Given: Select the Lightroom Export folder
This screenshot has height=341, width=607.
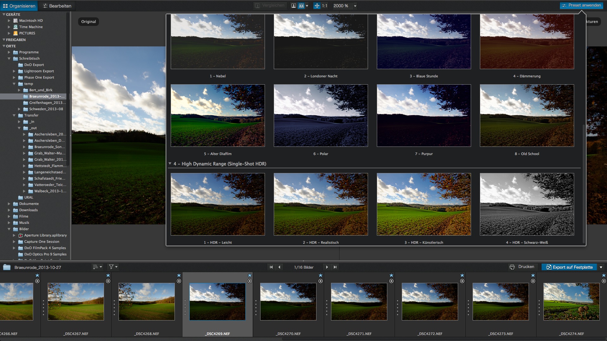Looking at the screenshot, I should point(39,71).
